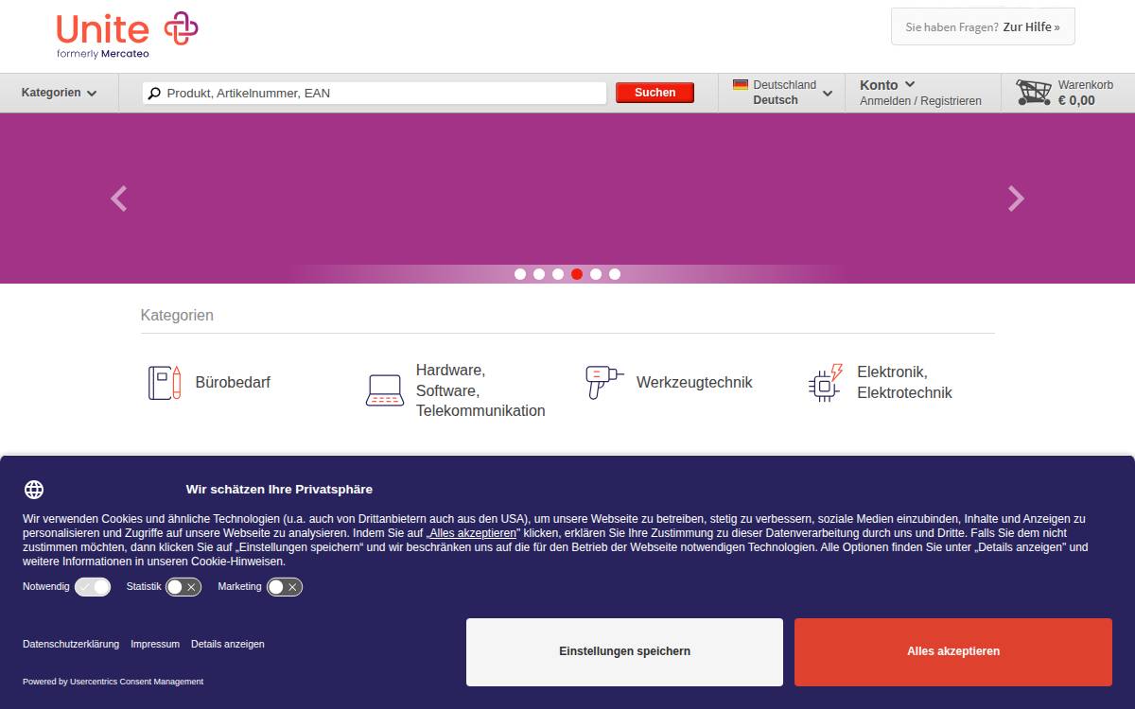This screenshot has height=709, width=1135.
Task: Open Hardware, Software, Telekommunikation category
Action: [480, 390]
